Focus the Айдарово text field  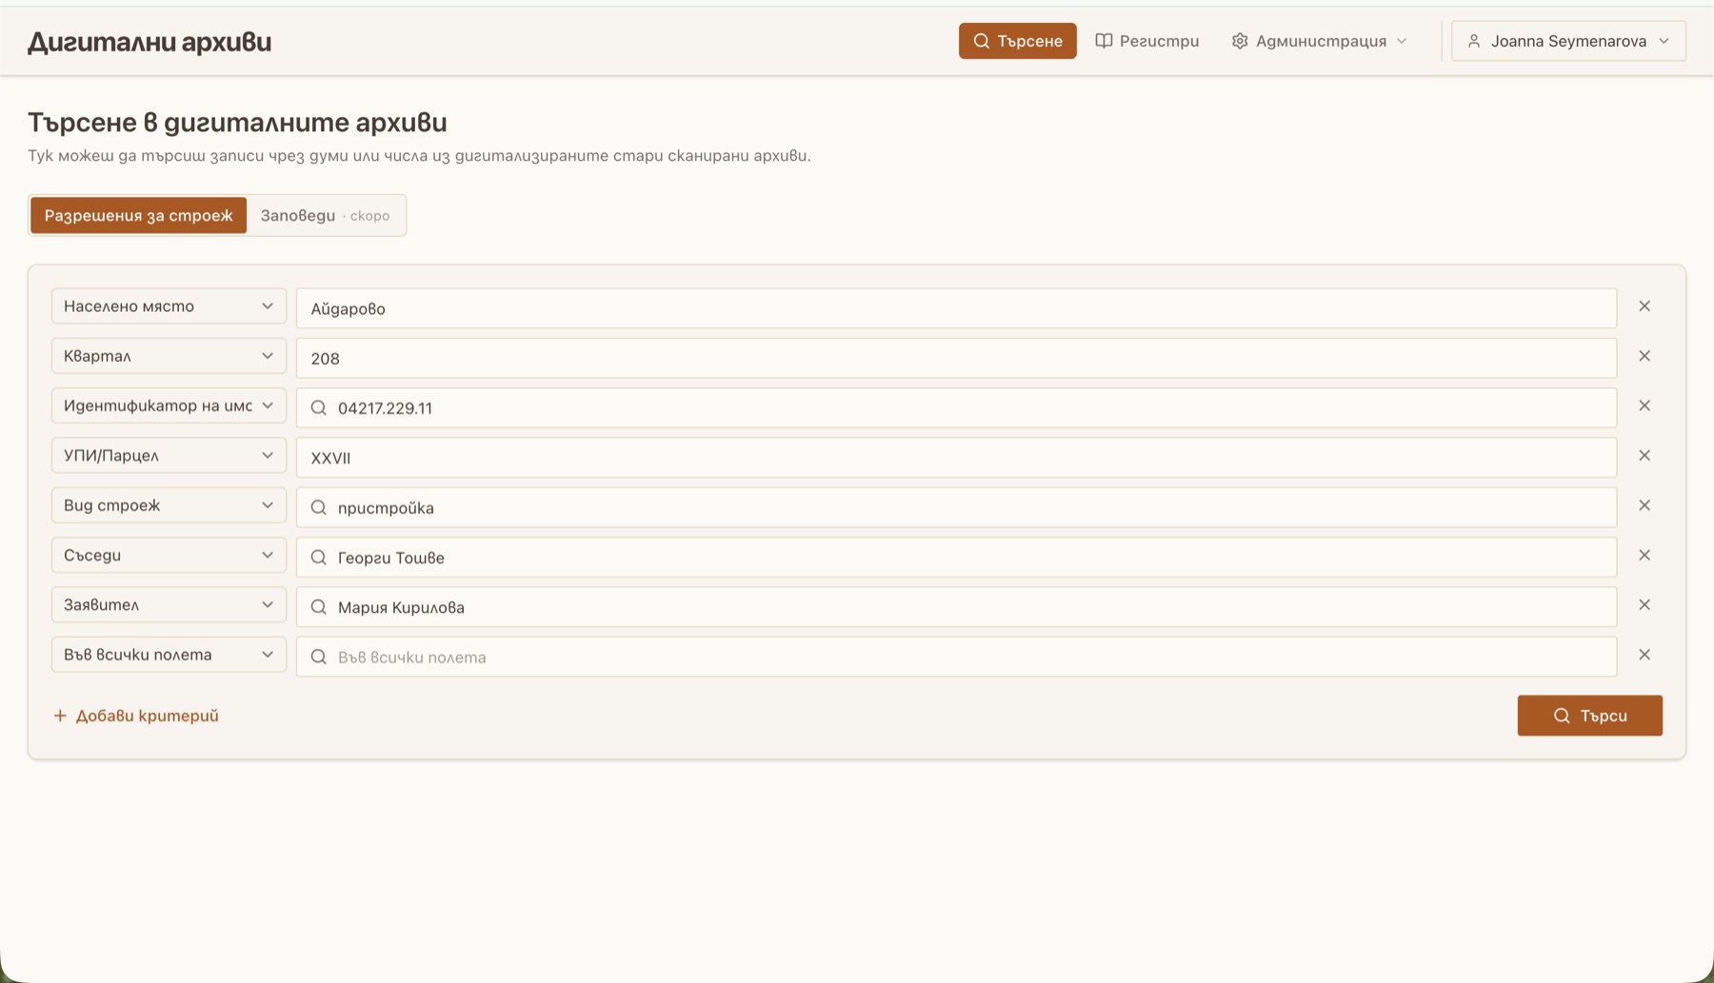coord(956,308)
